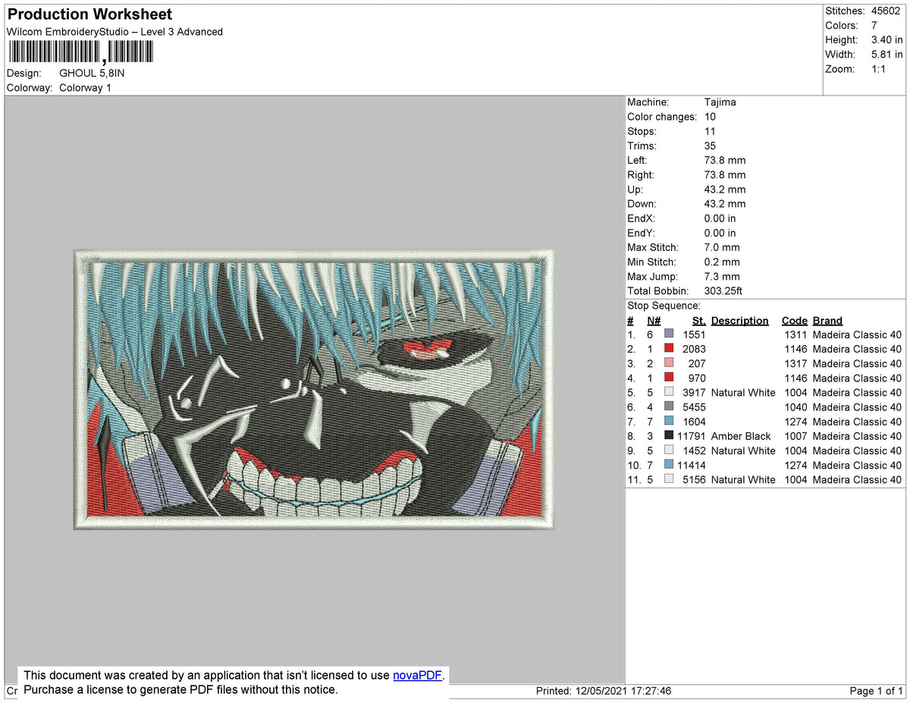The width and height of the screenshot is (910, 703).
Task: Click the white swatch in stop 9
Action: click(x=669, y=450)
